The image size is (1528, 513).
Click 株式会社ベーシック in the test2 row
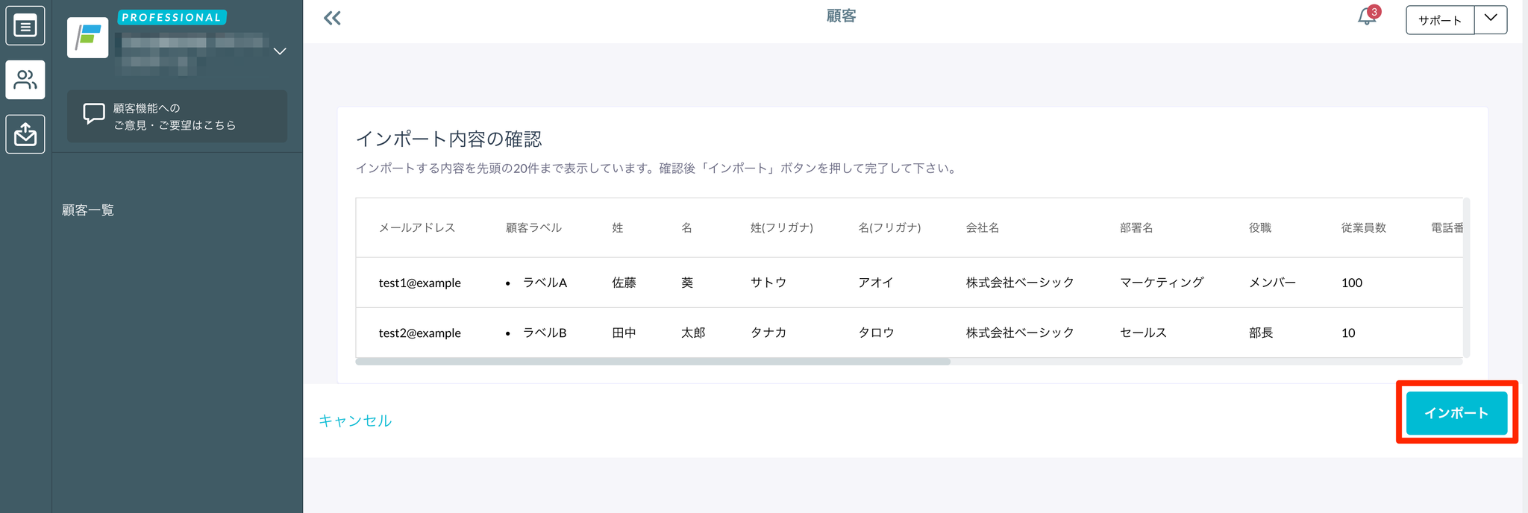pos(1020,333)
